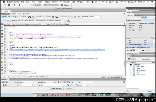Click the Ordered List icon in Properties
156x102 pixels.
click(x=67, y=82)
